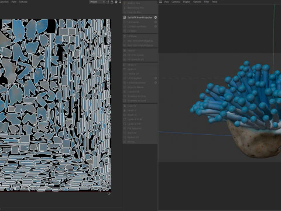Click the UV island map in texture editor
This screenshot has width=281, height=211.
point(56,105)
